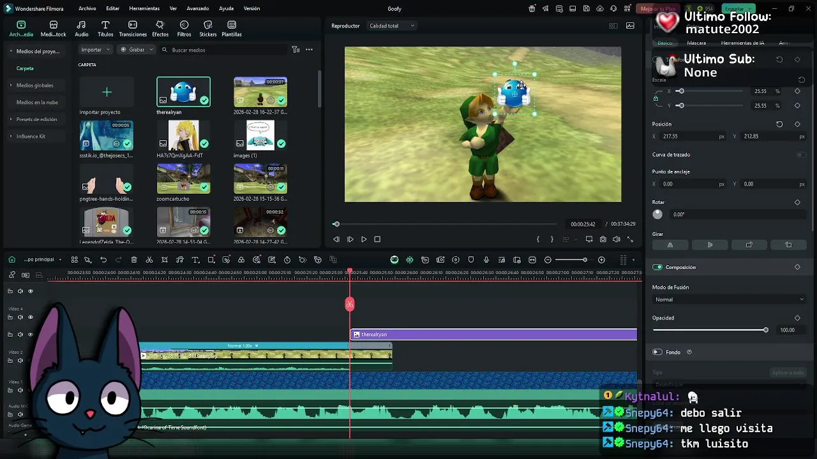Open the Plantillas tab
The height and width of the screenshot is (459, 817).
click(232, 29)
